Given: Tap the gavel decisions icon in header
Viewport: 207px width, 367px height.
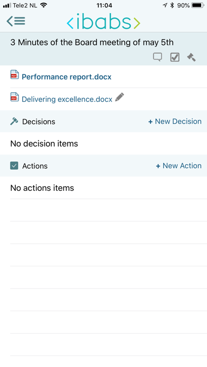Looking at the screenshot, I should (x=191, y=57).
